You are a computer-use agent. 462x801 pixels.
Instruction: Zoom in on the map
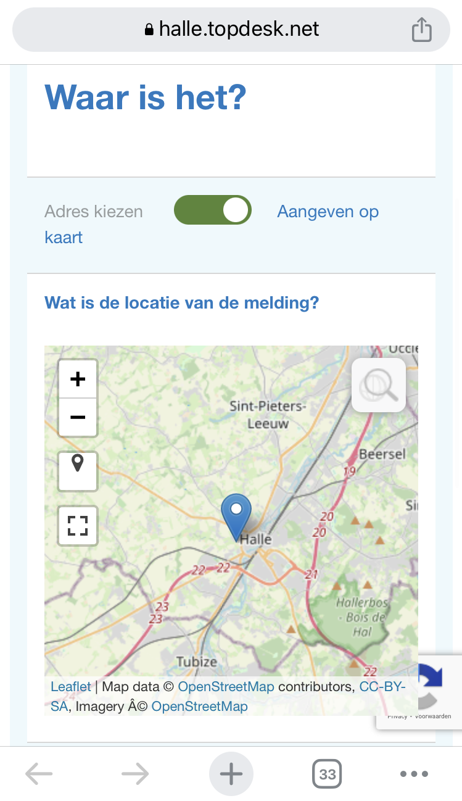[78, 379]
